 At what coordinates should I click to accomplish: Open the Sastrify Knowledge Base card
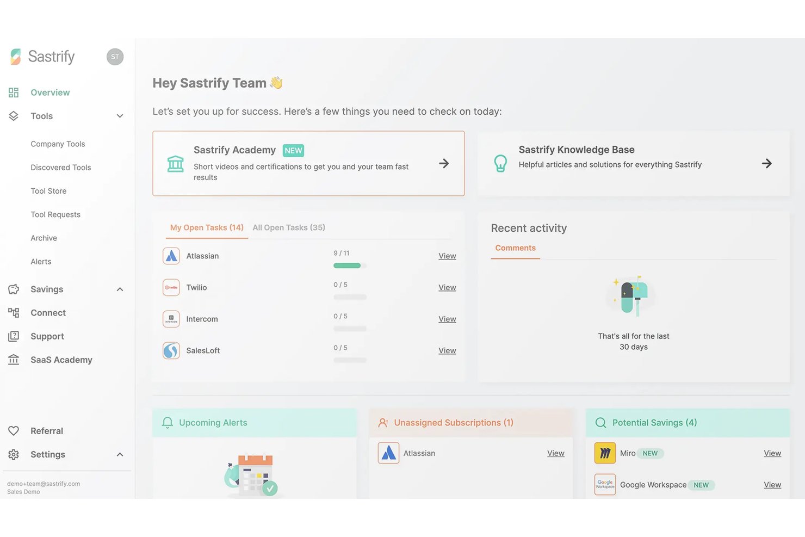point(634,163)
